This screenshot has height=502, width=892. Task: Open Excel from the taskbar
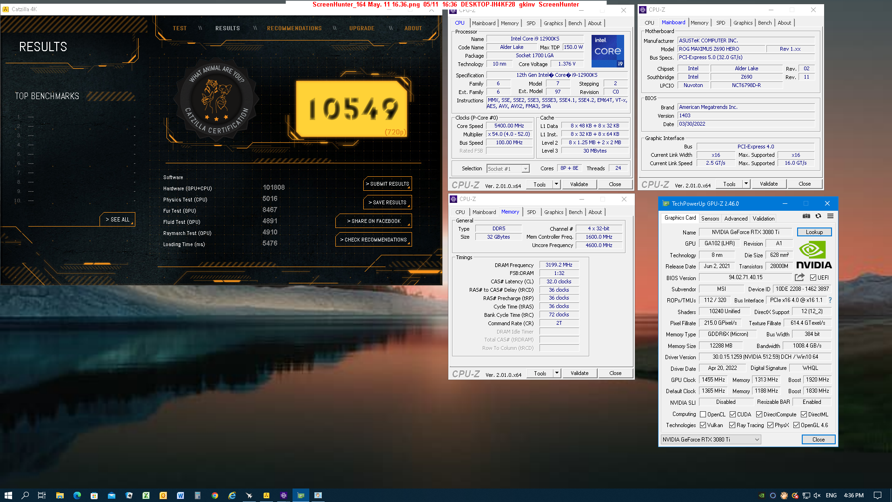146,495
